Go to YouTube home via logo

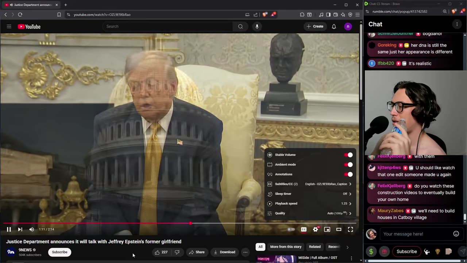tap(29, 26)
